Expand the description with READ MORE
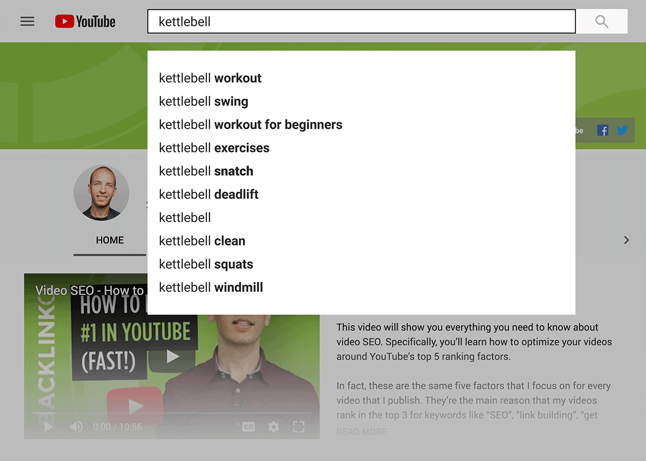The width and height of the screenshot is (646, 461). (362, 432)
